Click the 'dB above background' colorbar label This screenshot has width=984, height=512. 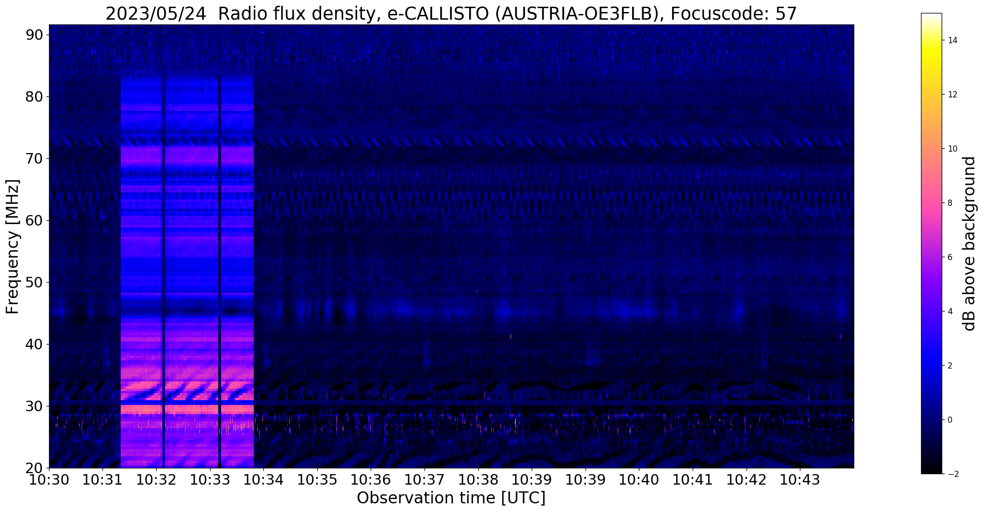970,243
